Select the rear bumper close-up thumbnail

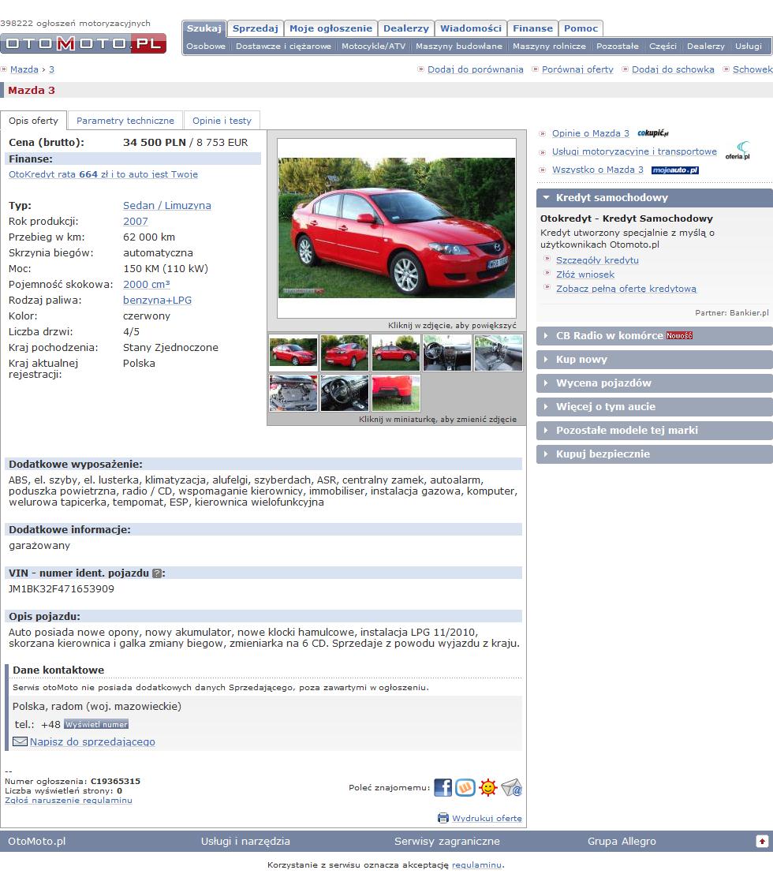(x=396, y=393)
